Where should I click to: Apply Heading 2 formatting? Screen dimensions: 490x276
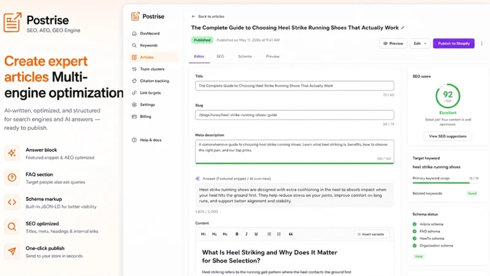pyautogui.click(x=214, y=234)
